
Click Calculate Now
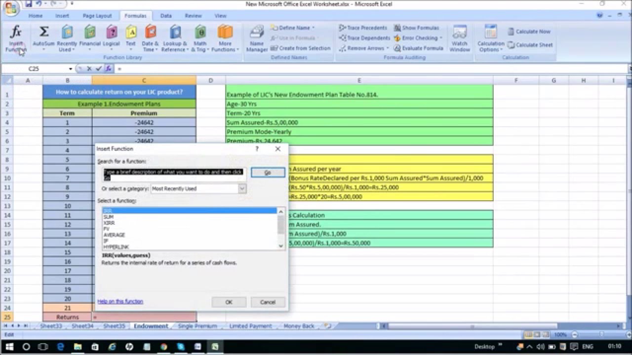[529, 32]
